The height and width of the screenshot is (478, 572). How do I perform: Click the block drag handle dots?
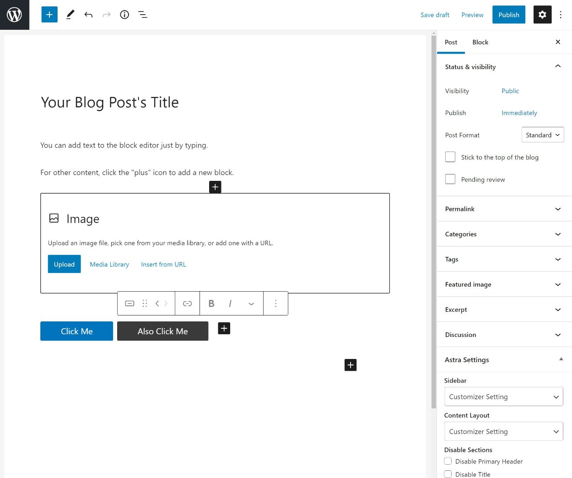pyautogui.click(x=145, y=303)
